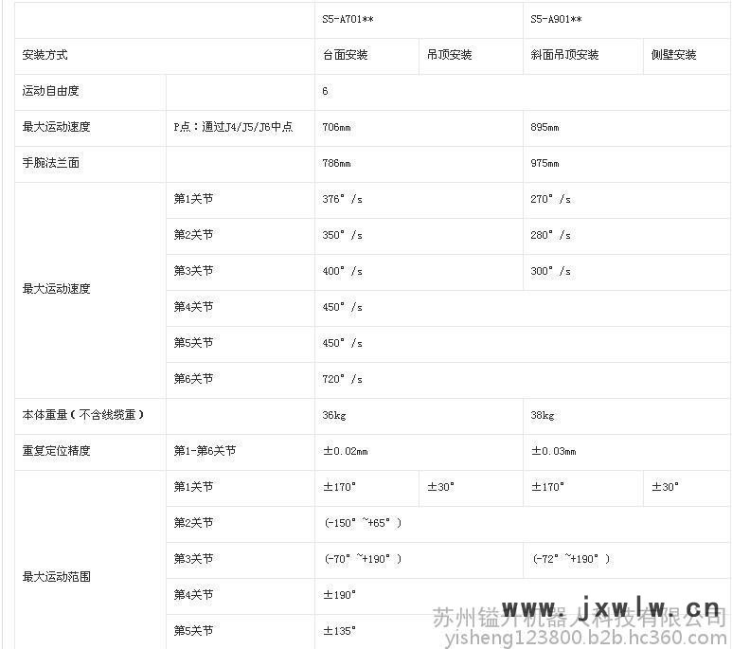Click the 38kg weight value
The image size is (732, 649).
pyautogui.click(x=542, y=415)
